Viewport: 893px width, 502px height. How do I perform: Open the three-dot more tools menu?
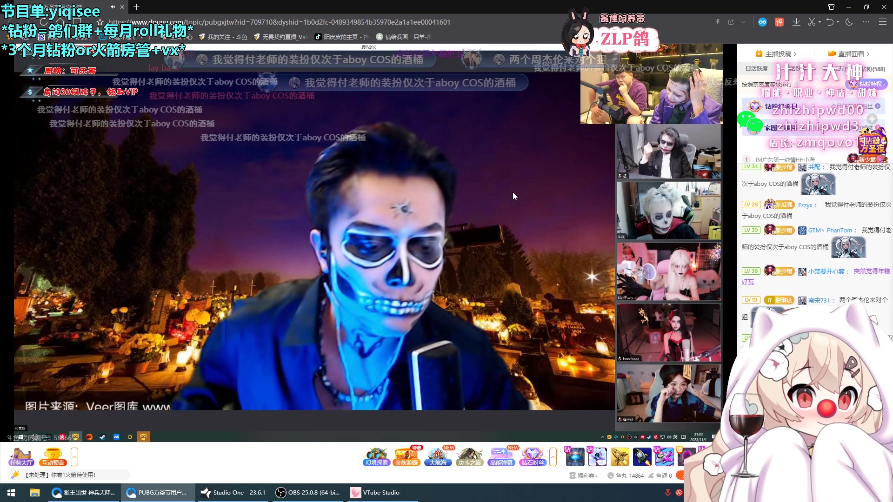click(866, 22)
